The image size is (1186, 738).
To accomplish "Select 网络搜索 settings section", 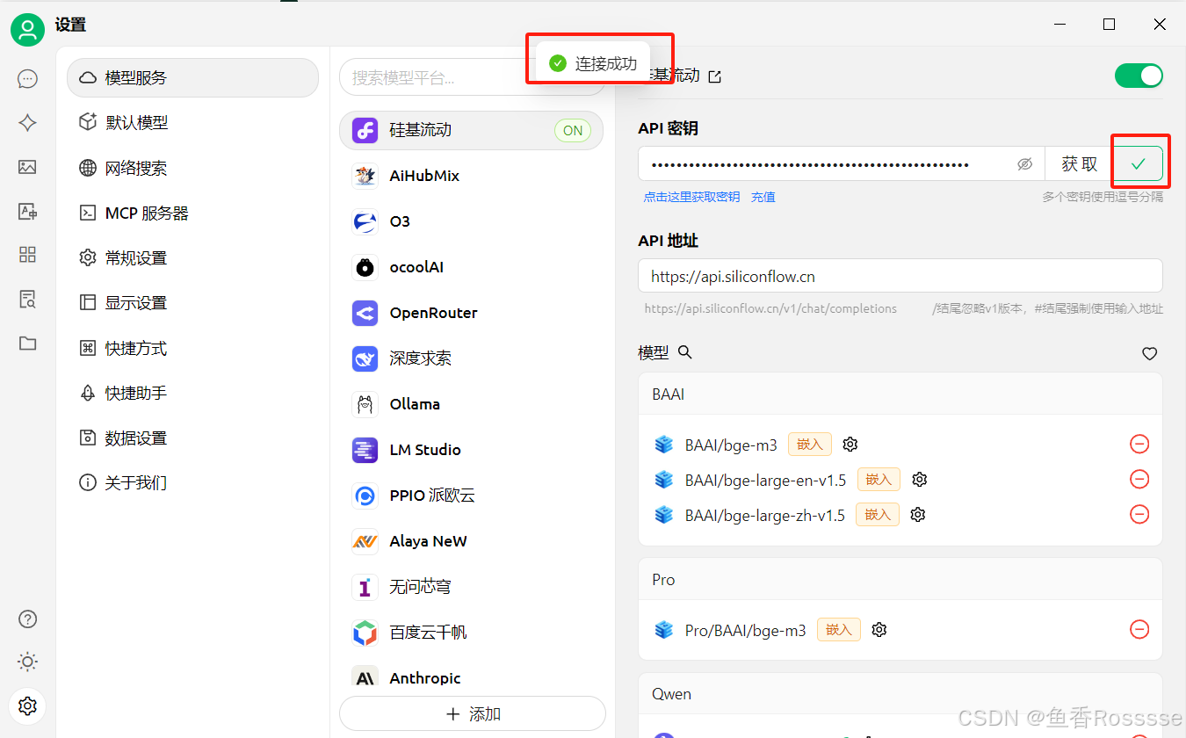I will click(x=192, y=168).
